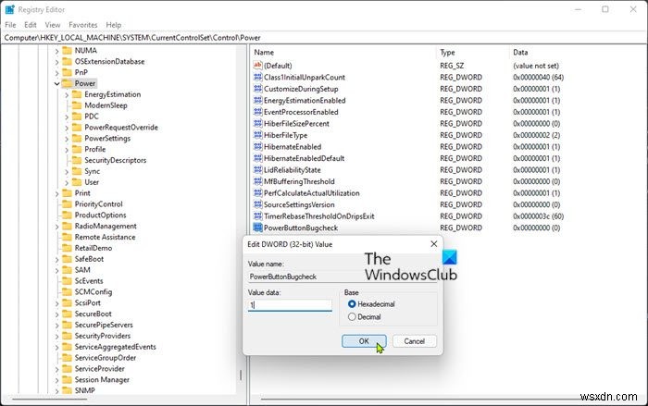
Task: Open the File menu
Action: 10,25
